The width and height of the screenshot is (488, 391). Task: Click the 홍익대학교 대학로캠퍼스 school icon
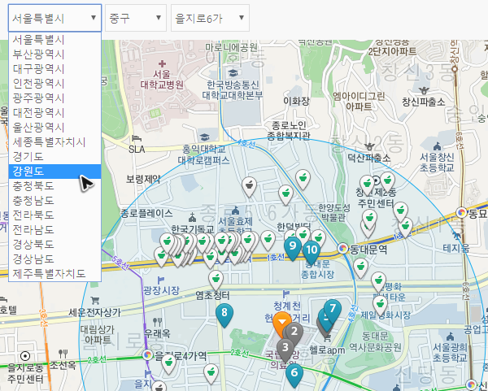tap(204, 137)
